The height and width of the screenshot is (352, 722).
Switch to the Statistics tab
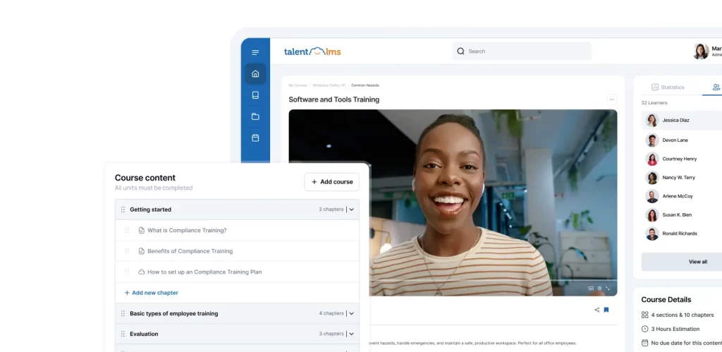coord(668,87)
